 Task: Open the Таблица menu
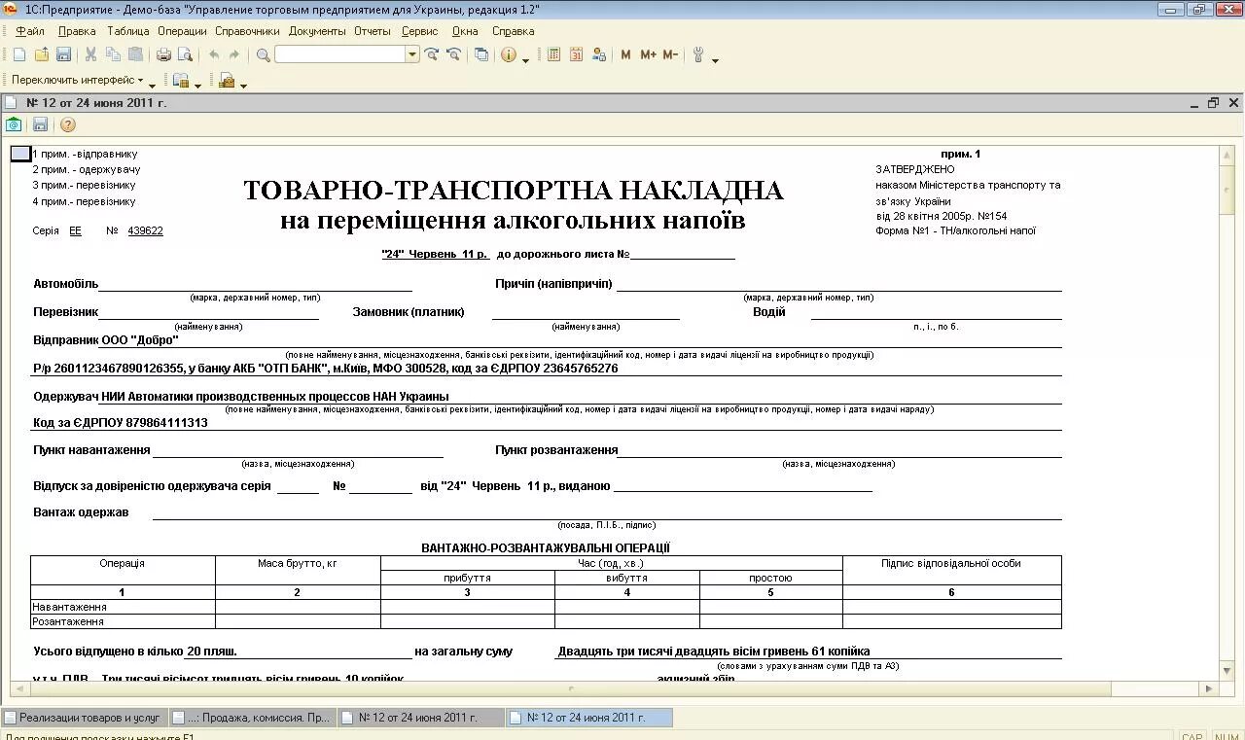127,31
